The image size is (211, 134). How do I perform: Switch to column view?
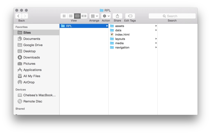pos(77,16)
